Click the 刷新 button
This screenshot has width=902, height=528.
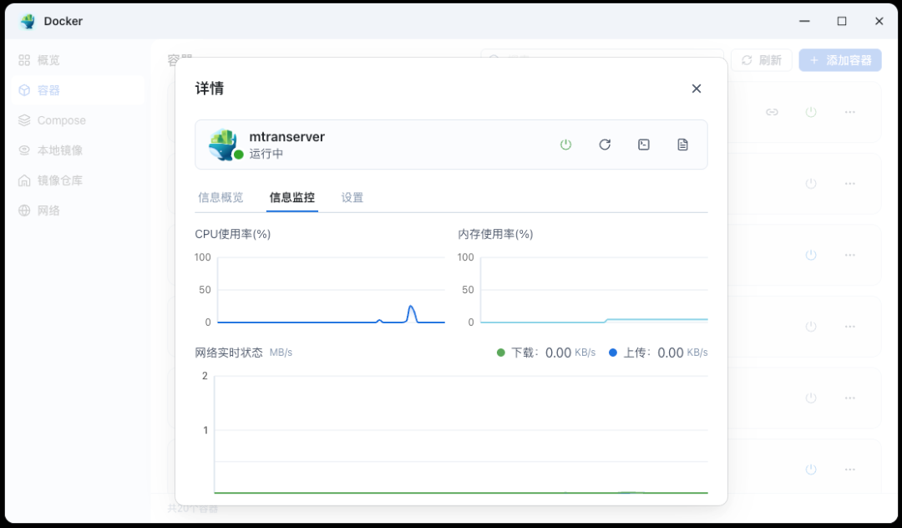[761, 60]
